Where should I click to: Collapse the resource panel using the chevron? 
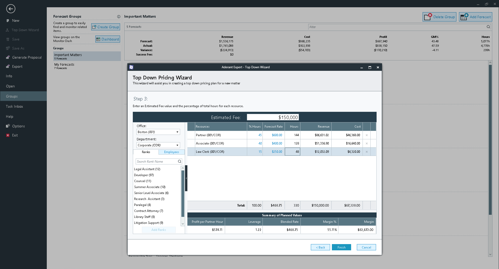pos(186,178)
